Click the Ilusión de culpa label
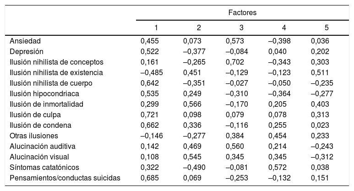Screen dimensions: 354x191 35,115
